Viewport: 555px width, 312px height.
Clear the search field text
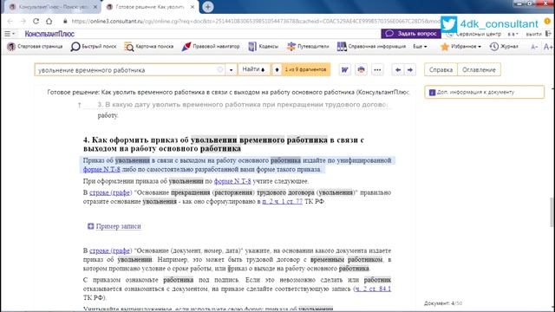pyautogui.click(x=219, y=69)
